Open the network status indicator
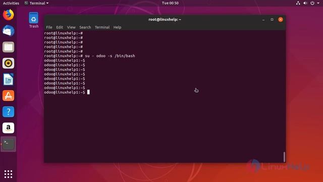This screenshot has width=323, height=182. pyautogui.click(x=298, y=3)
